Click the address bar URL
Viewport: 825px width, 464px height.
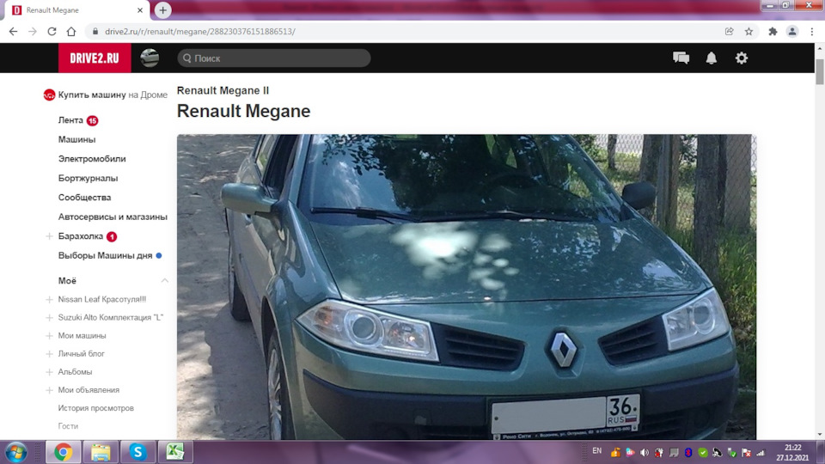200,32
